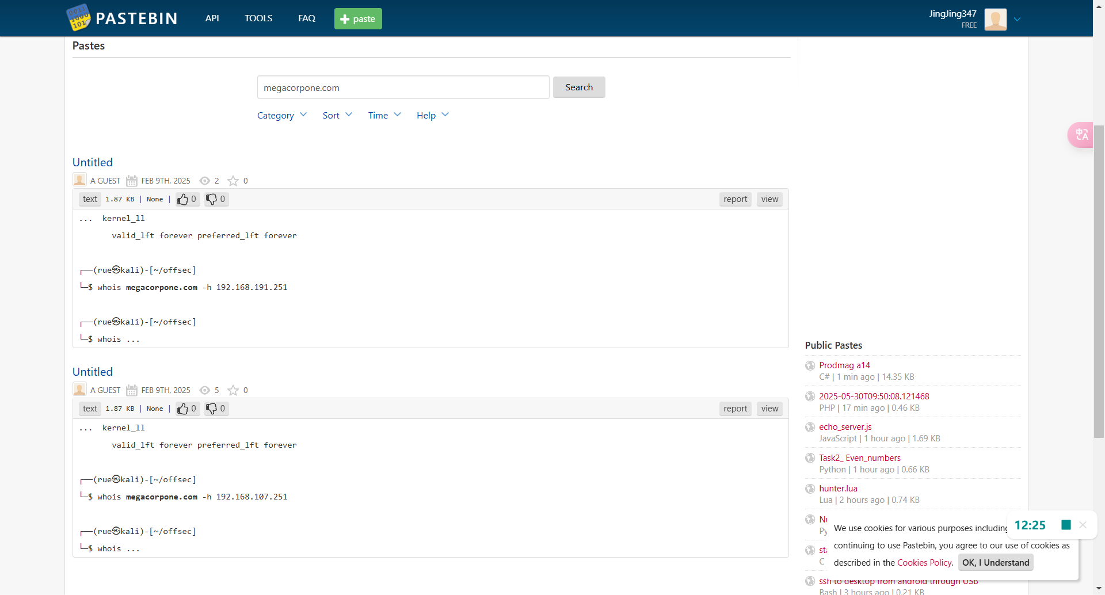
Task: Click globe icon beside Prodmag a14
Action: click(810, 365)
